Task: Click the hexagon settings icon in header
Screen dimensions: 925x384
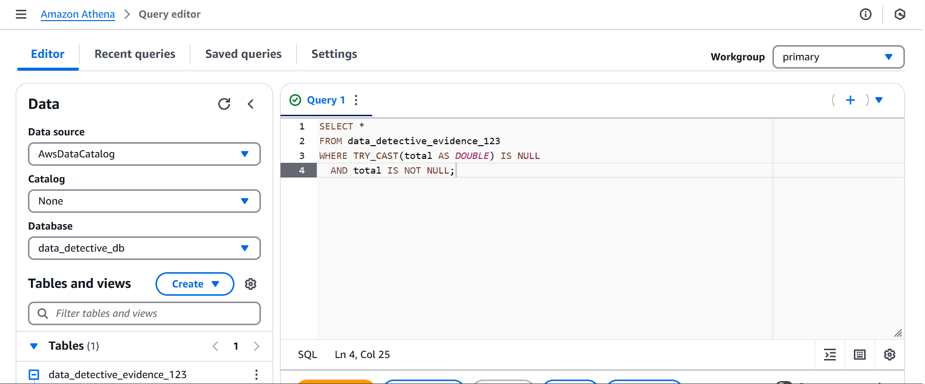Action: click(x=900, y=14)
